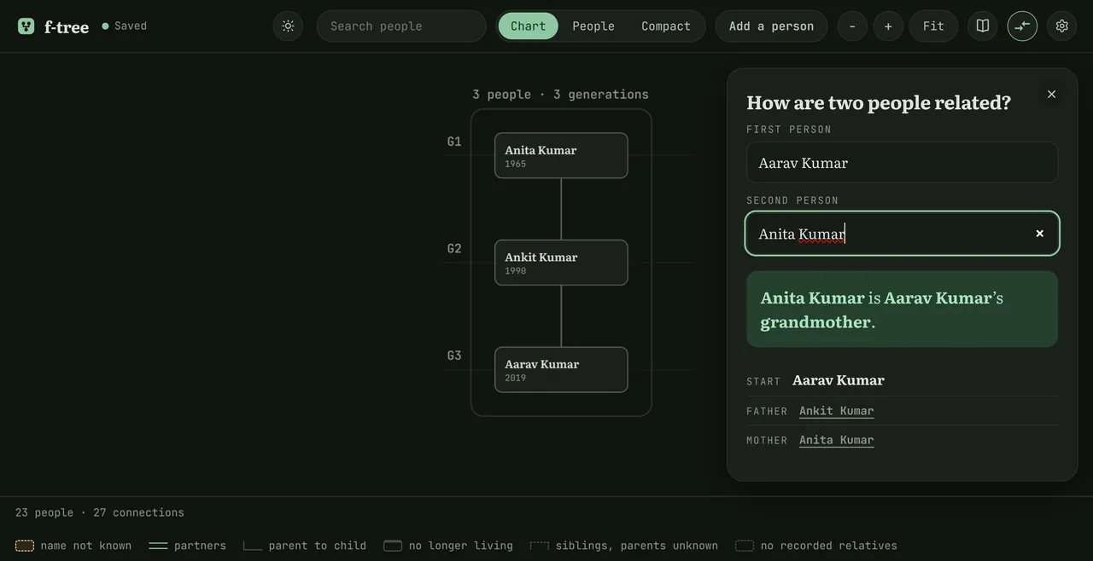
Task: Open the book guide icon
Action: coord(983,26)
